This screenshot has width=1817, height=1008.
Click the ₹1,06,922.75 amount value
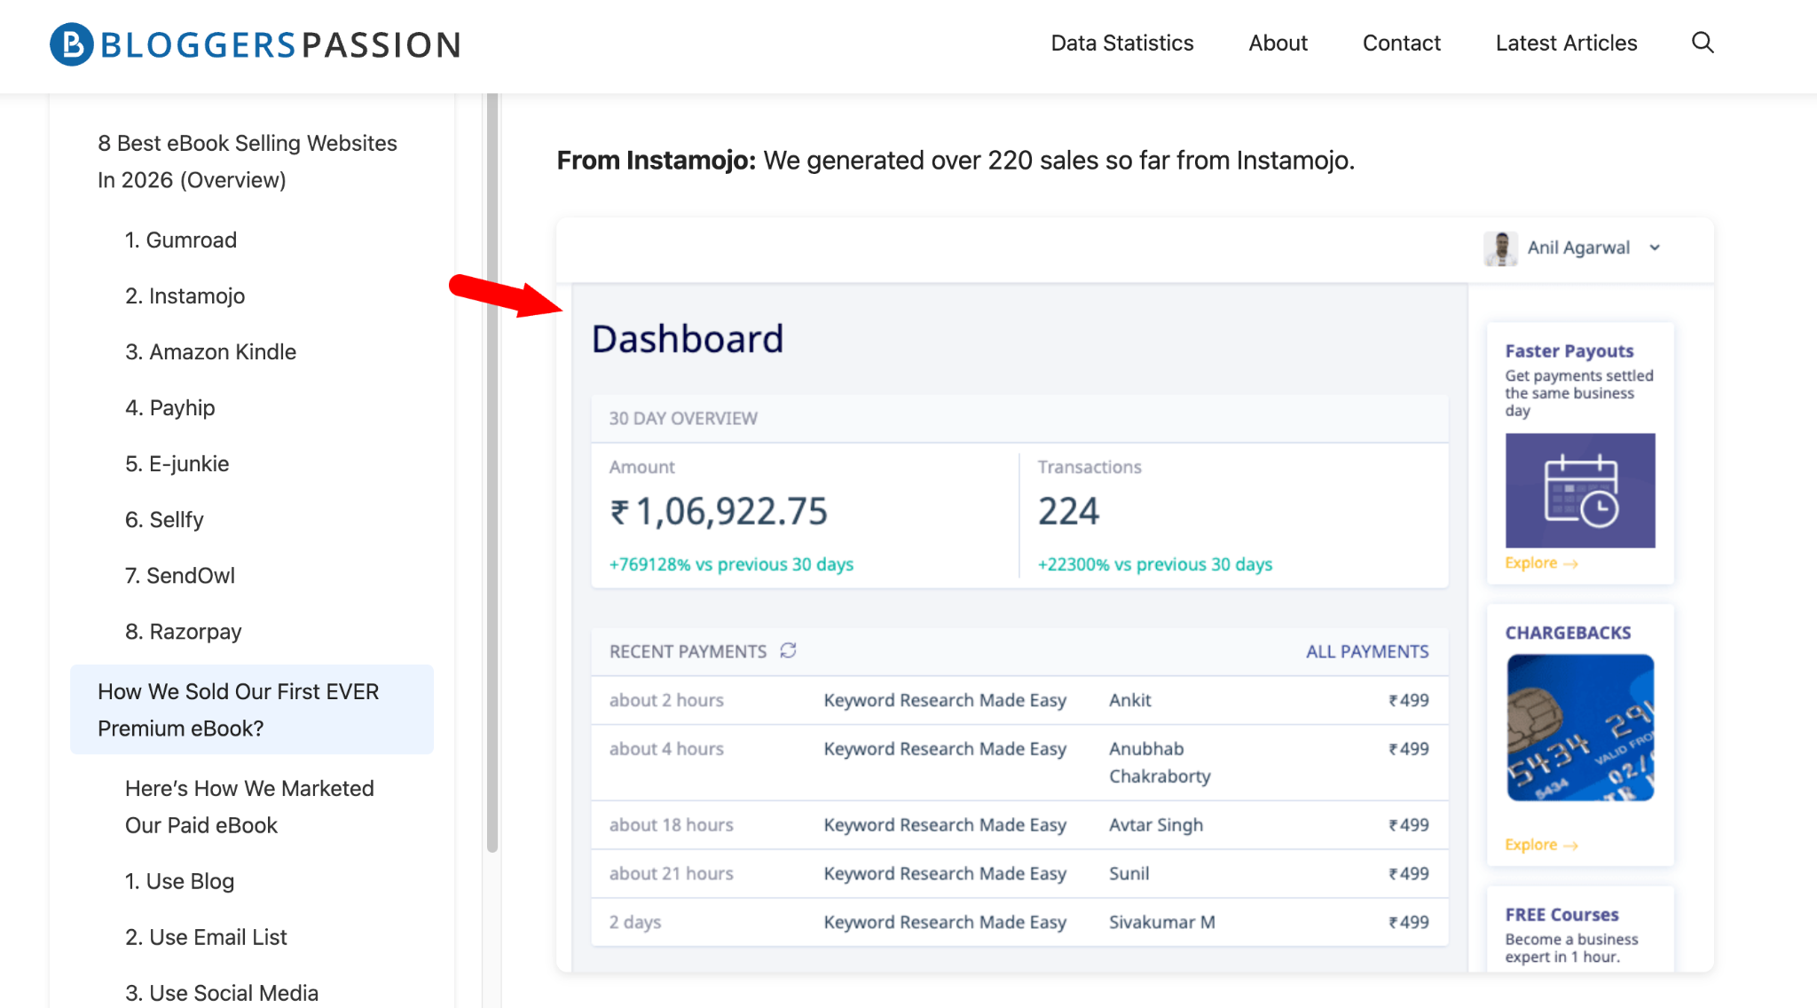coord(719,511)
